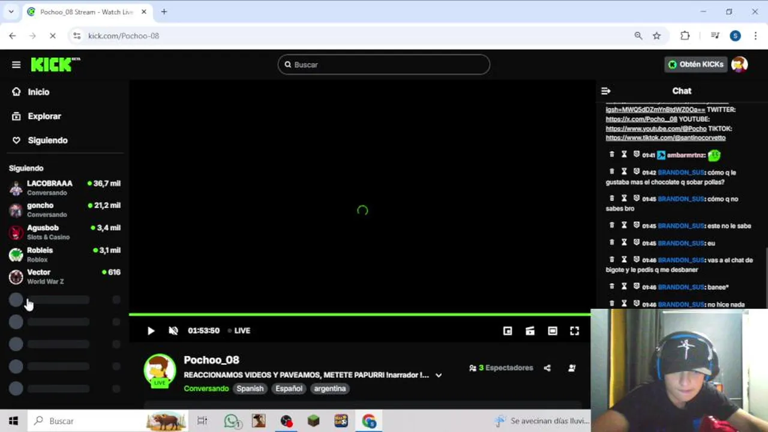Timeout the sender of the 'banee*' message

[624, 287]
